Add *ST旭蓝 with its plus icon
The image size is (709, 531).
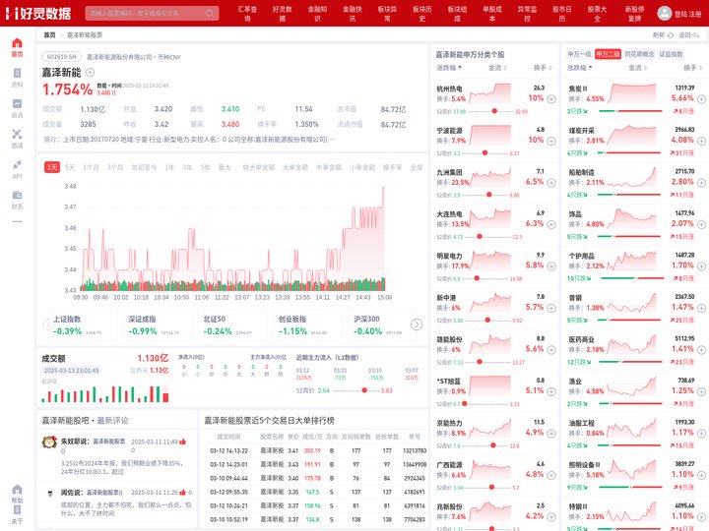pos(551,391)
